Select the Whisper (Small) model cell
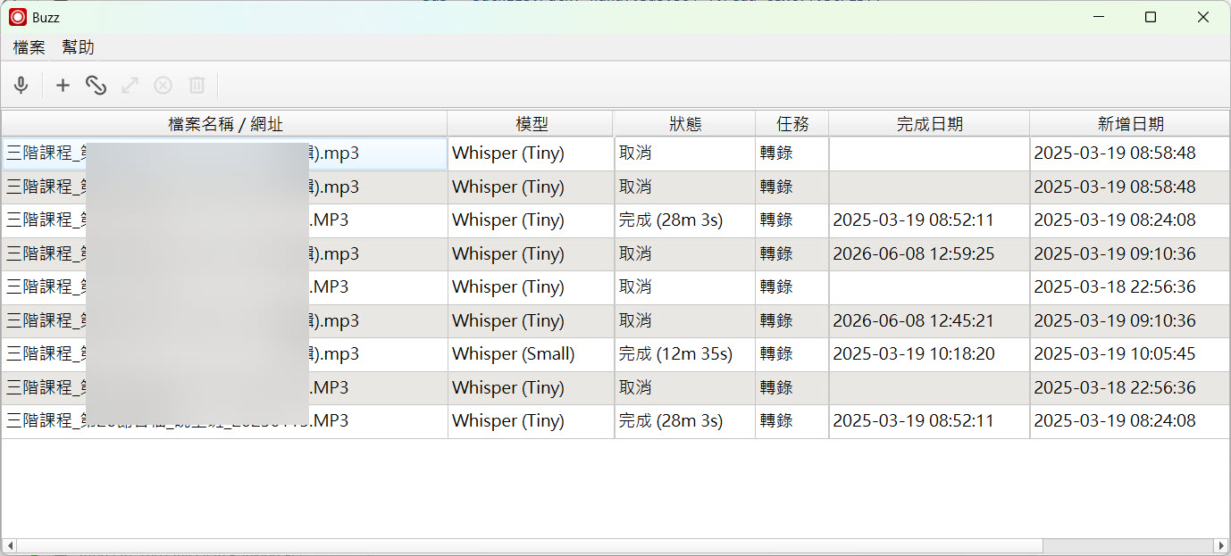 (531, 354)
